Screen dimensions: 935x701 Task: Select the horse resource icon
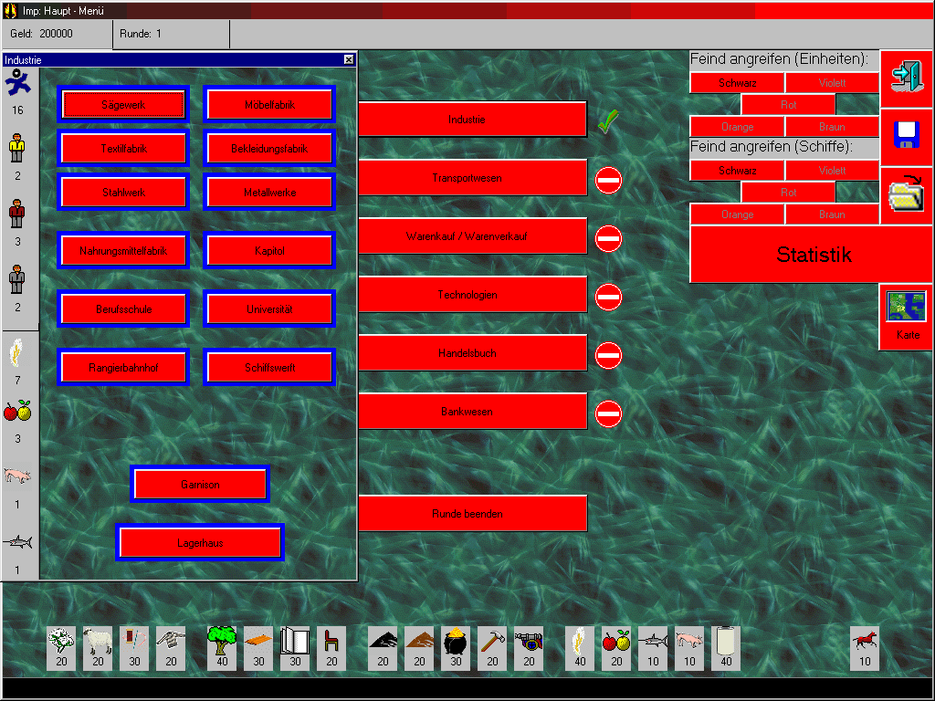[x=864, y=639]
